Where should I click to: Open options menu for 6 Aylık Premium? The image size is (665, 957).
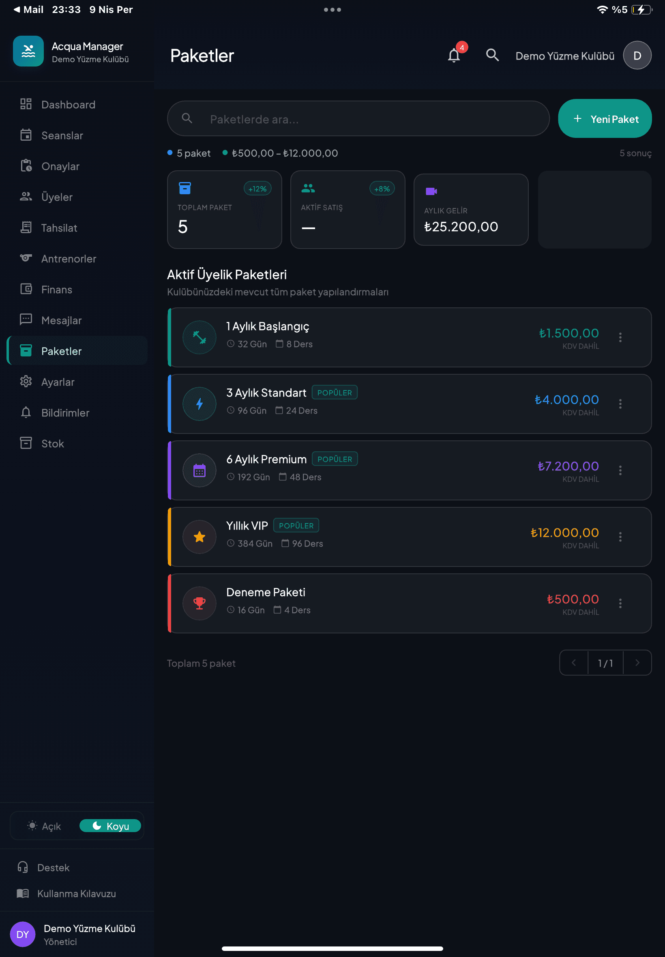[620, 470]
